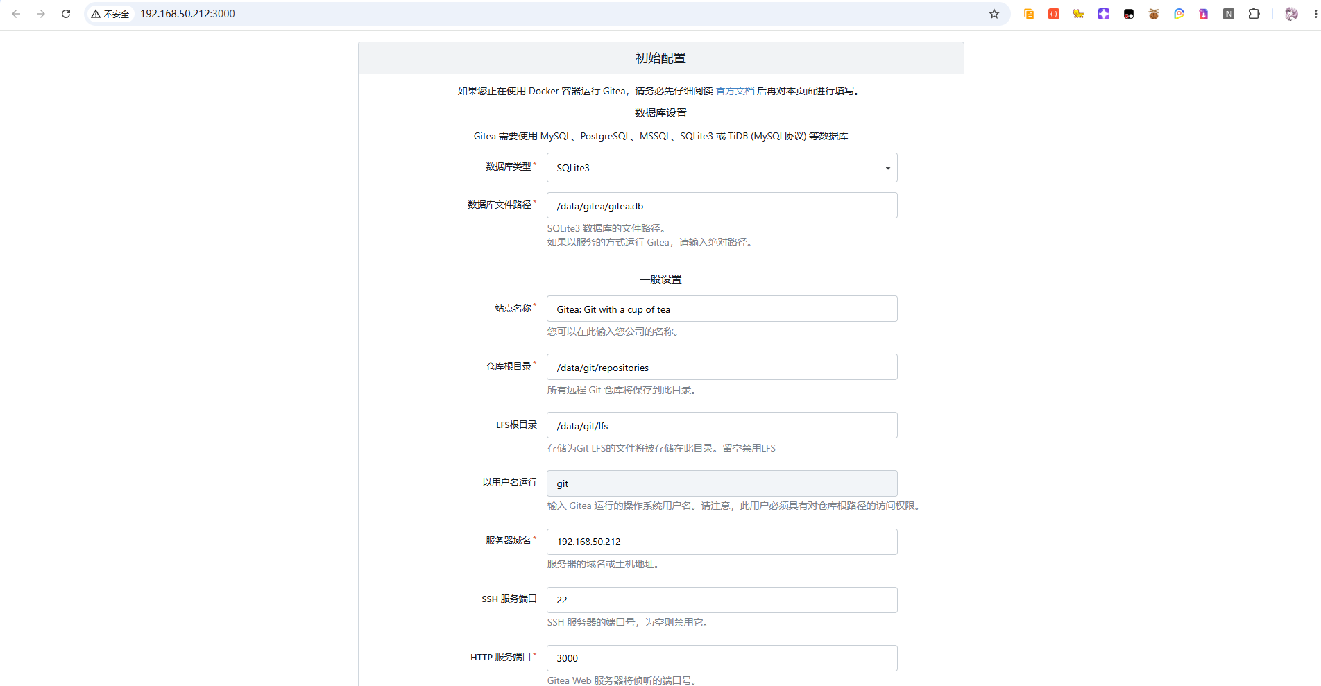Click the SSH 服务端口 label
This screenshot has height=686, width=1321.
click(509, 599)
